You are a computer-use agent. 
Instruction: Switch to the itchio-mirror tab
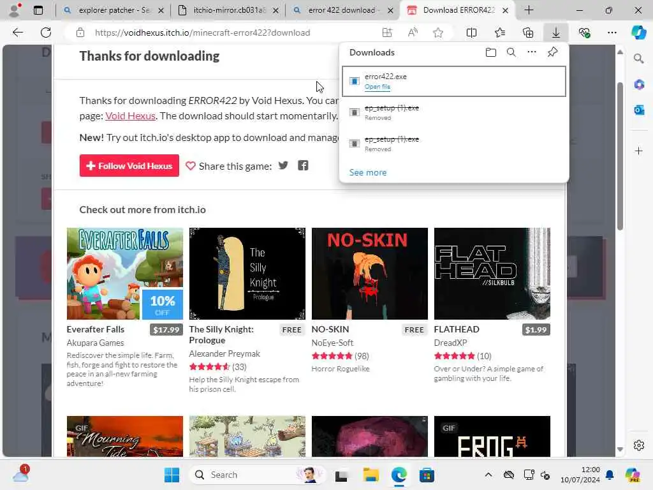coord(228,10)
